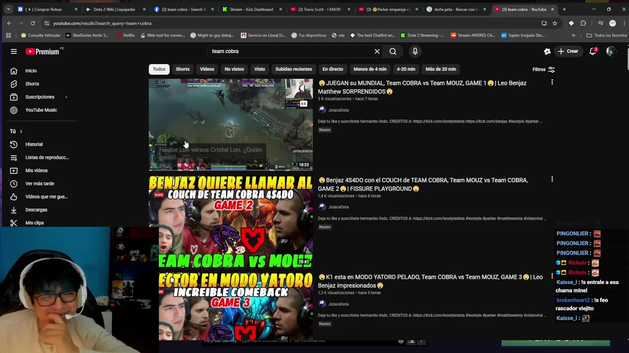Open the Netflix bookmark
Image resolution: width=629 pixels, height=353 pixels.
(x=125, y=35)
